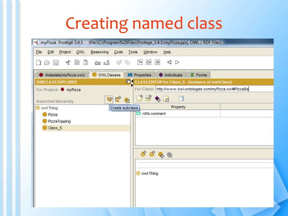Click the Undo arrow icon
Viewport: 288px width, 216px height.
[119, 62]
